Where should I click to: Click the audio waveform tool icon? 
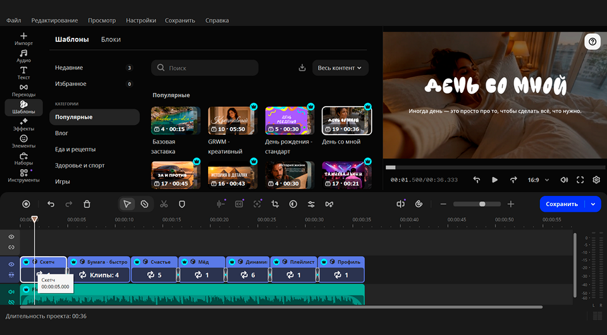pos(221,204)
